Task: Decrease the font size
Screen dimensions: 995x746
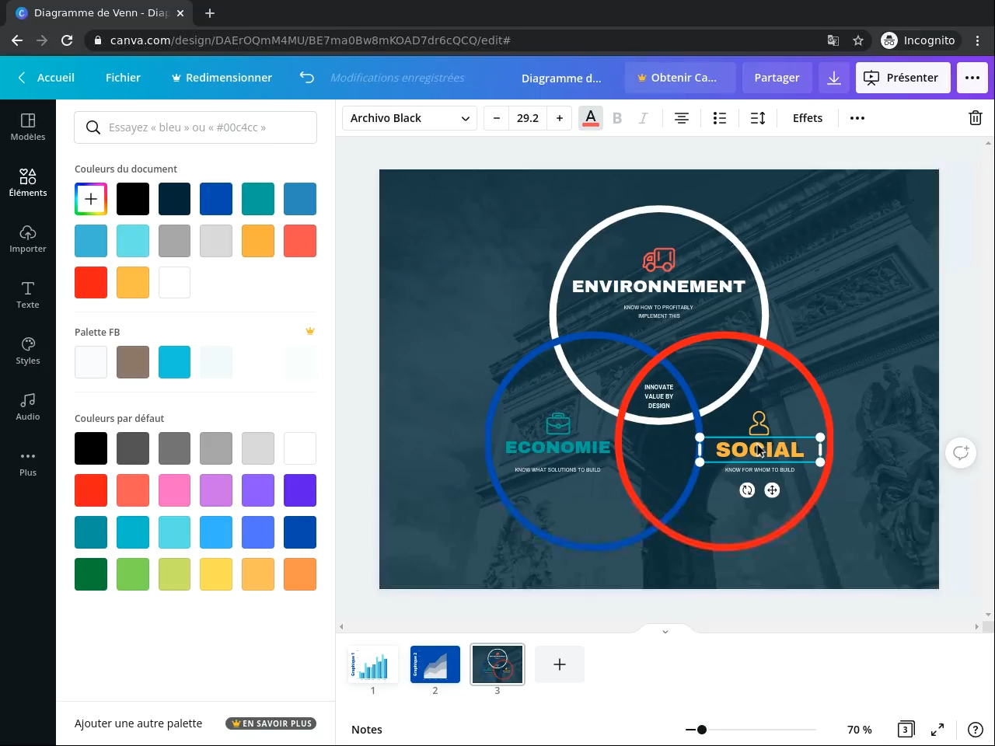Action: pyautogui.click(x=497, y=118)
